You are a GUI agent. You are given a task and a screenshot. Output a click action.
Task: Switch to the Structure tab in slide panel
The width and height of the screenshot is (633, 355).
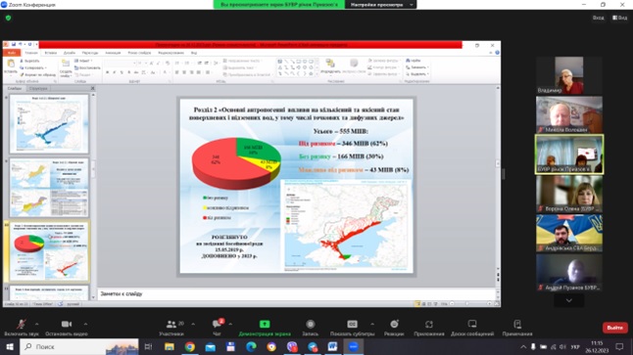coord(38,88)
